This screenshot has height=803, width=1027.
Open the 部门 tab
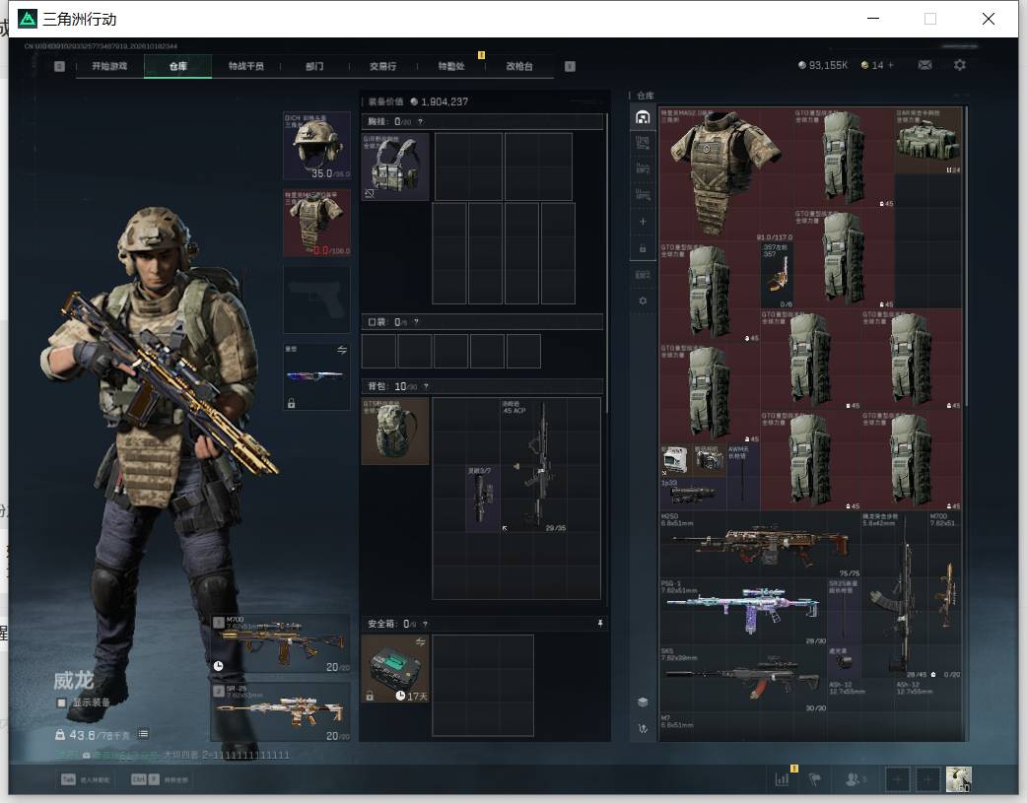tap(314, 66)
